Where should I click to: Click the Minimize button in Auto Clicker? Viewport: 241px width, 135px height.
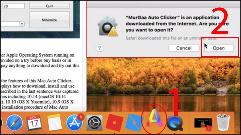[x=49, y=20]
